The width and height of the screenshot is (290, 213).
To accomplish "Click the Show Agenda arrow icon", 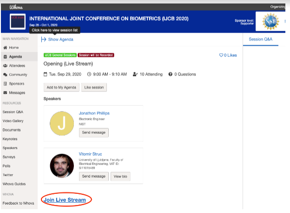I will coord(44,39).
